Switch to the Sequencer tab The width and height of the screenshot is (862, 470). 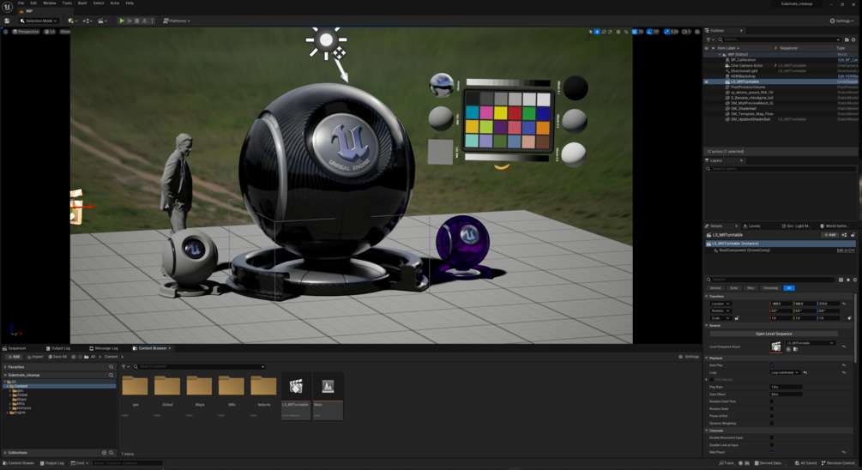click(x=15, y=348)
